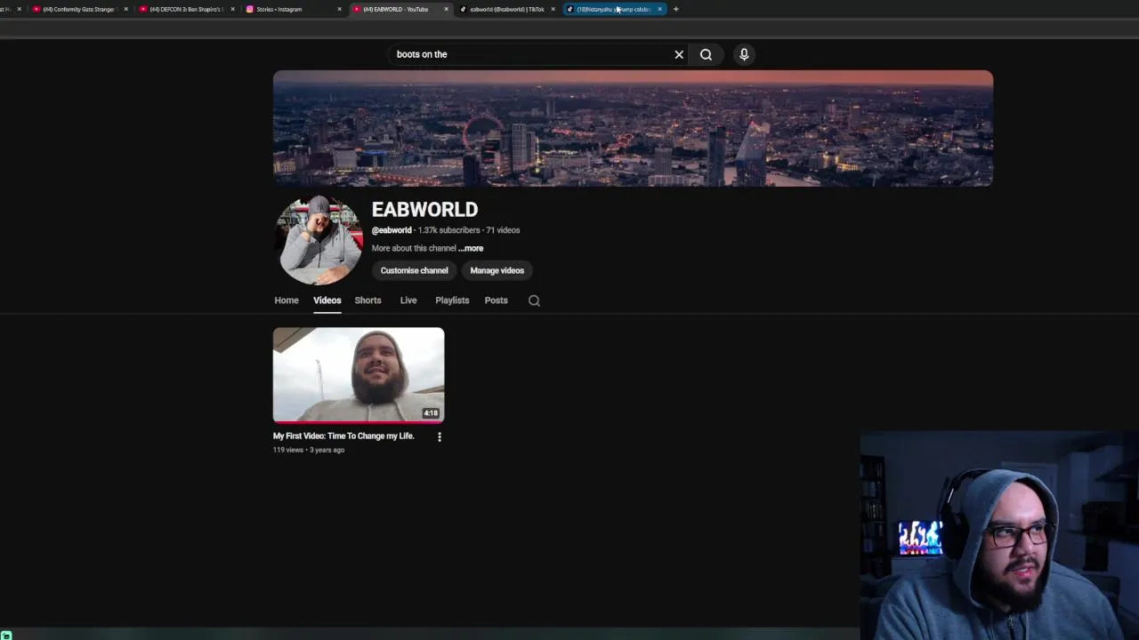Click the magnifier search button beside the search box
This screenshot has width=1139, height=640.
[x=706, y=54]
